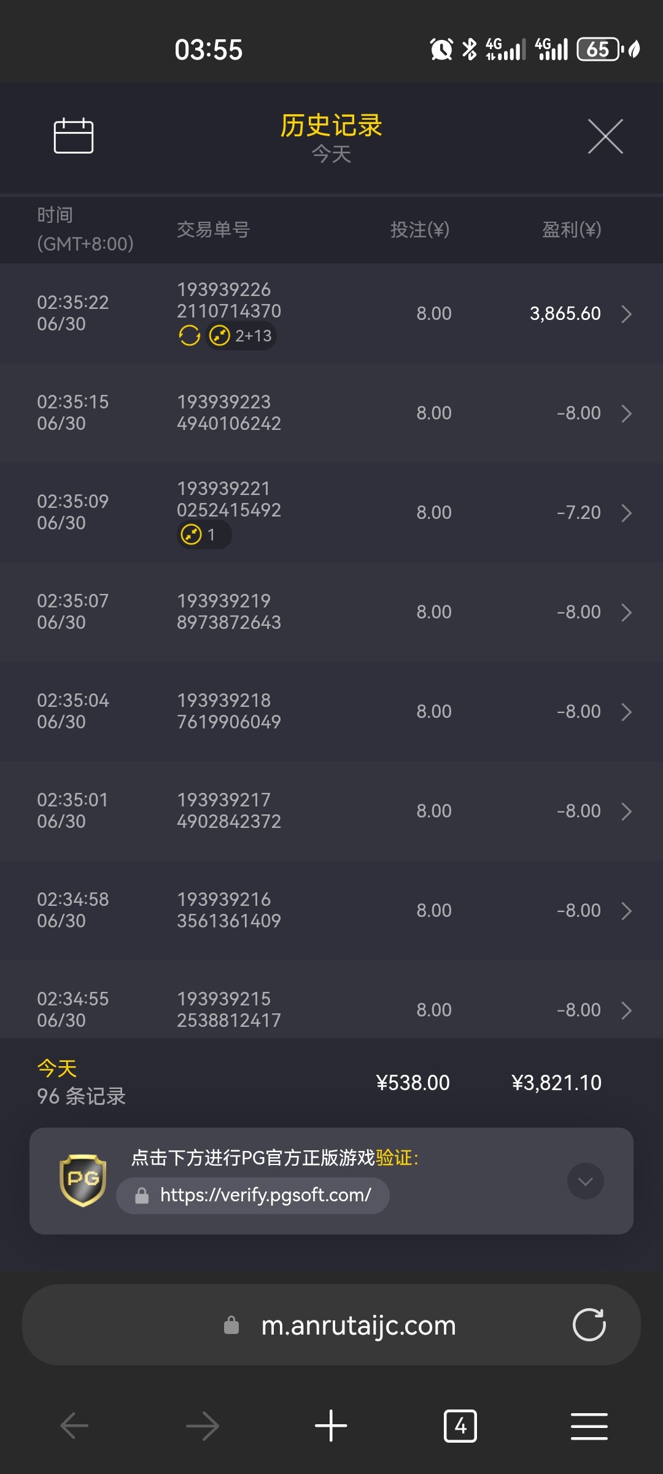Viewport: 663px width, 1474px height.
Task: Expand details for the 3,865.60 profit record
Action: pyautogui.click(x=626, y=314)
